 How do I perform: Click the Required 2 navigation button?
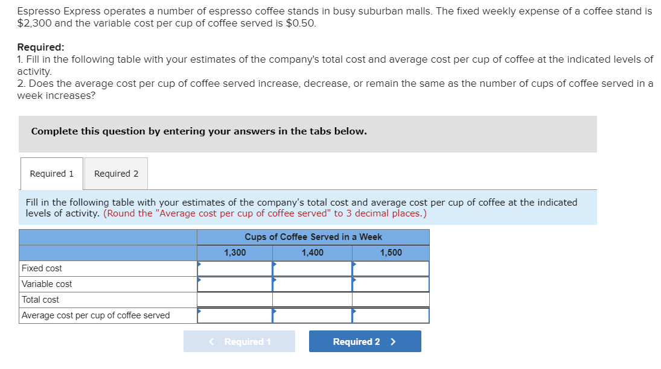coord(365,341)
